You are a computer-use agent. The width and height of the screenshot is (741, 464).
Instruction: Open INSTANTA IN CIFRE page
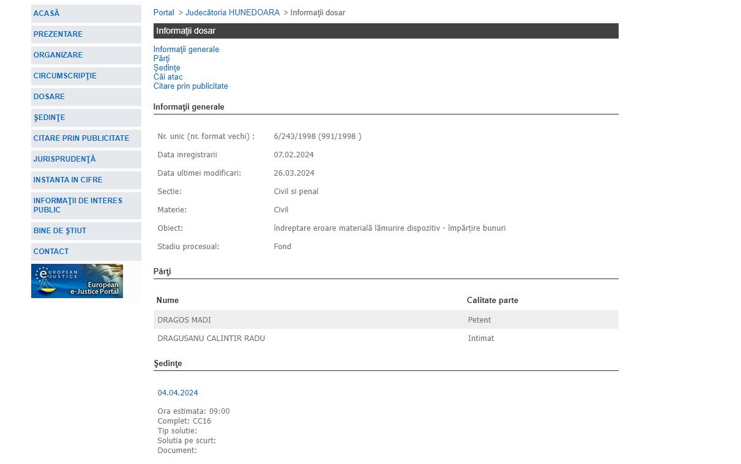coord(68,180)
